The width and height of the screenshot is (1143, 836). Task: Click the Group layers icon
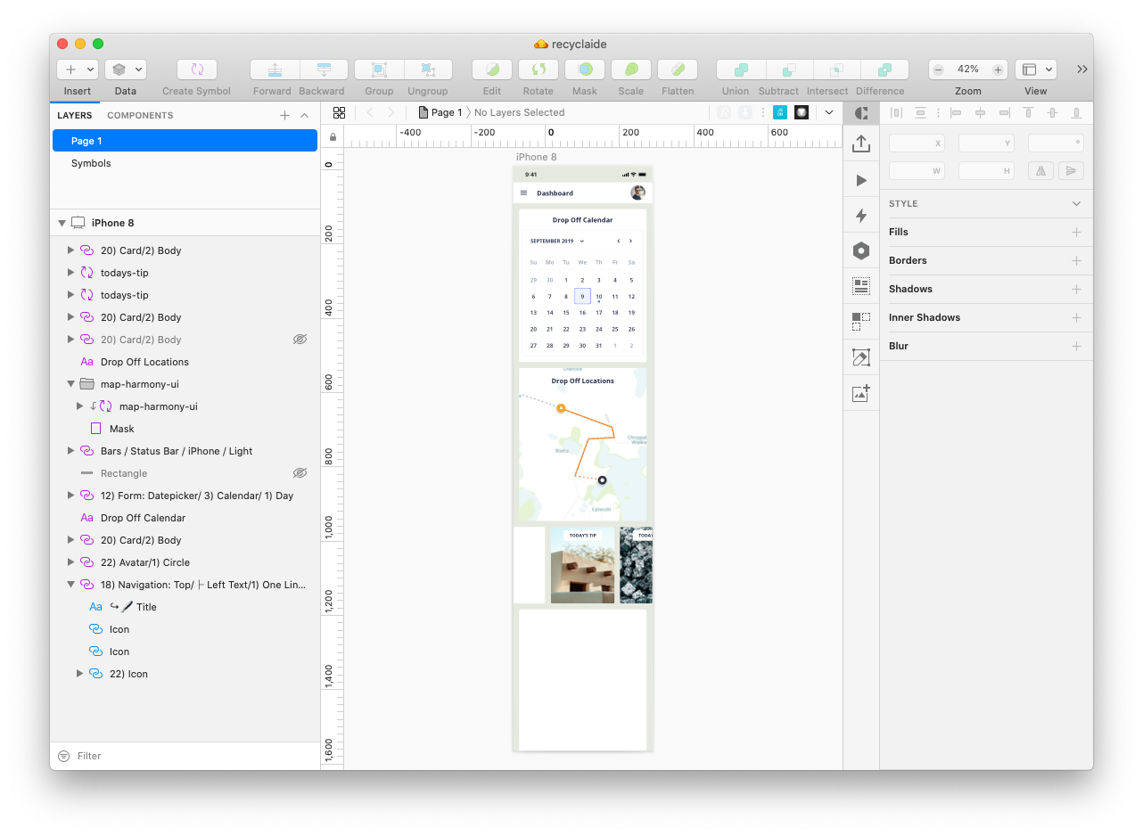(379, 70)
